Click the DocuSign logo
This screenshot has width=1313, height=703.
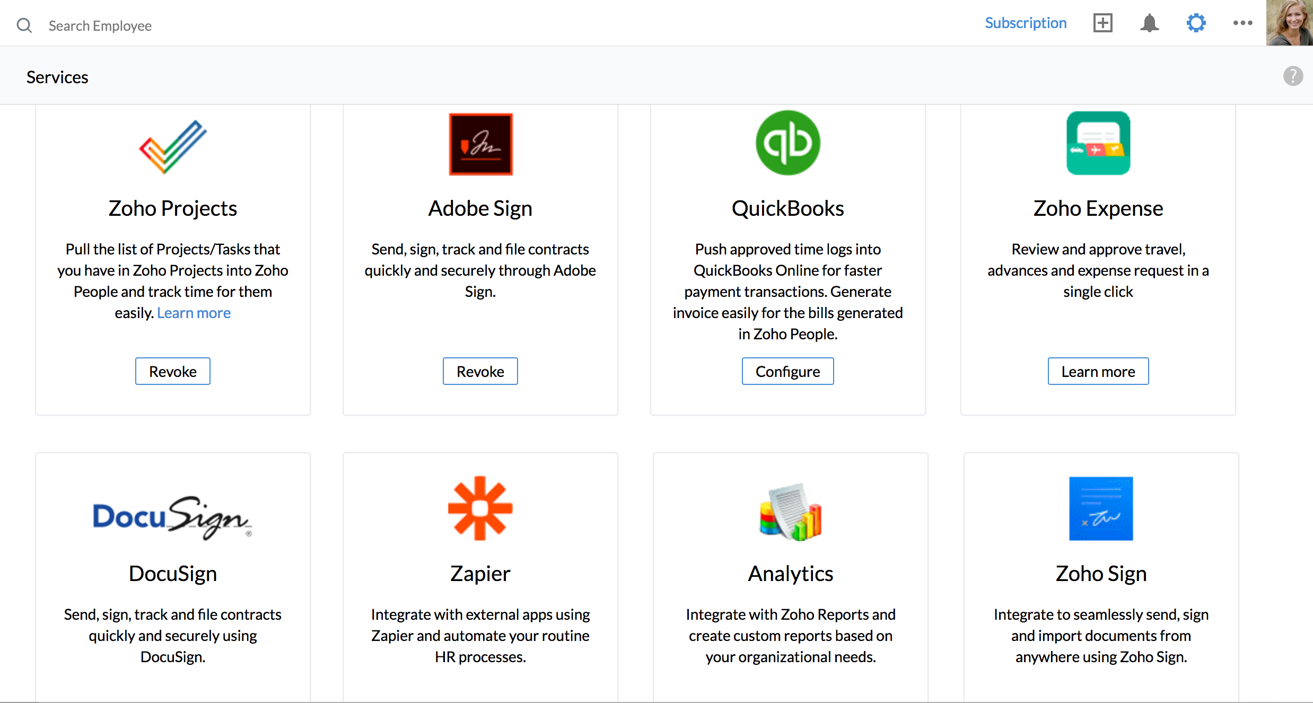click(173, 517)
